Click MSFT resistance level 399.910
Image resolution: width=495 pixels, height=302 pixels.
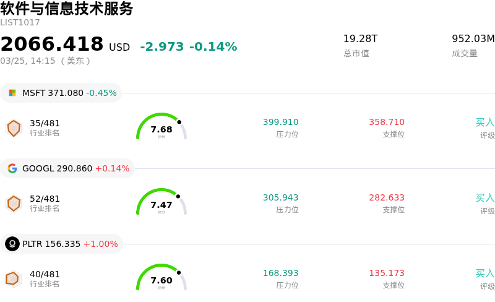click(280, 123)
